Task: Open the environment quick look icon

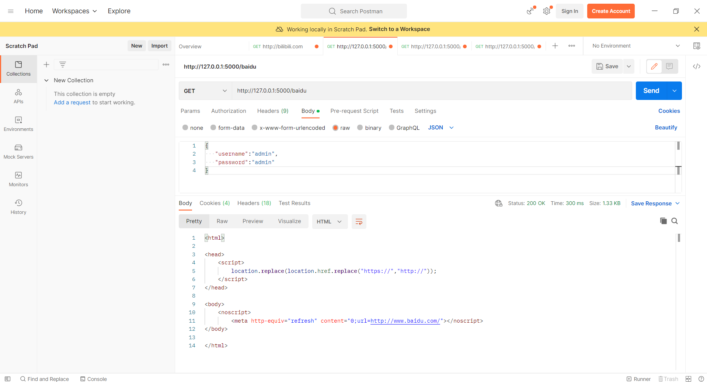Action: point(697,46)
